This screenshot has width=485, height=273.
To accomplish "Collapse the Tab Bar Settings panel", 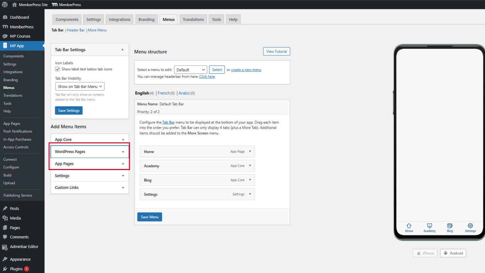I will point(122,50).
